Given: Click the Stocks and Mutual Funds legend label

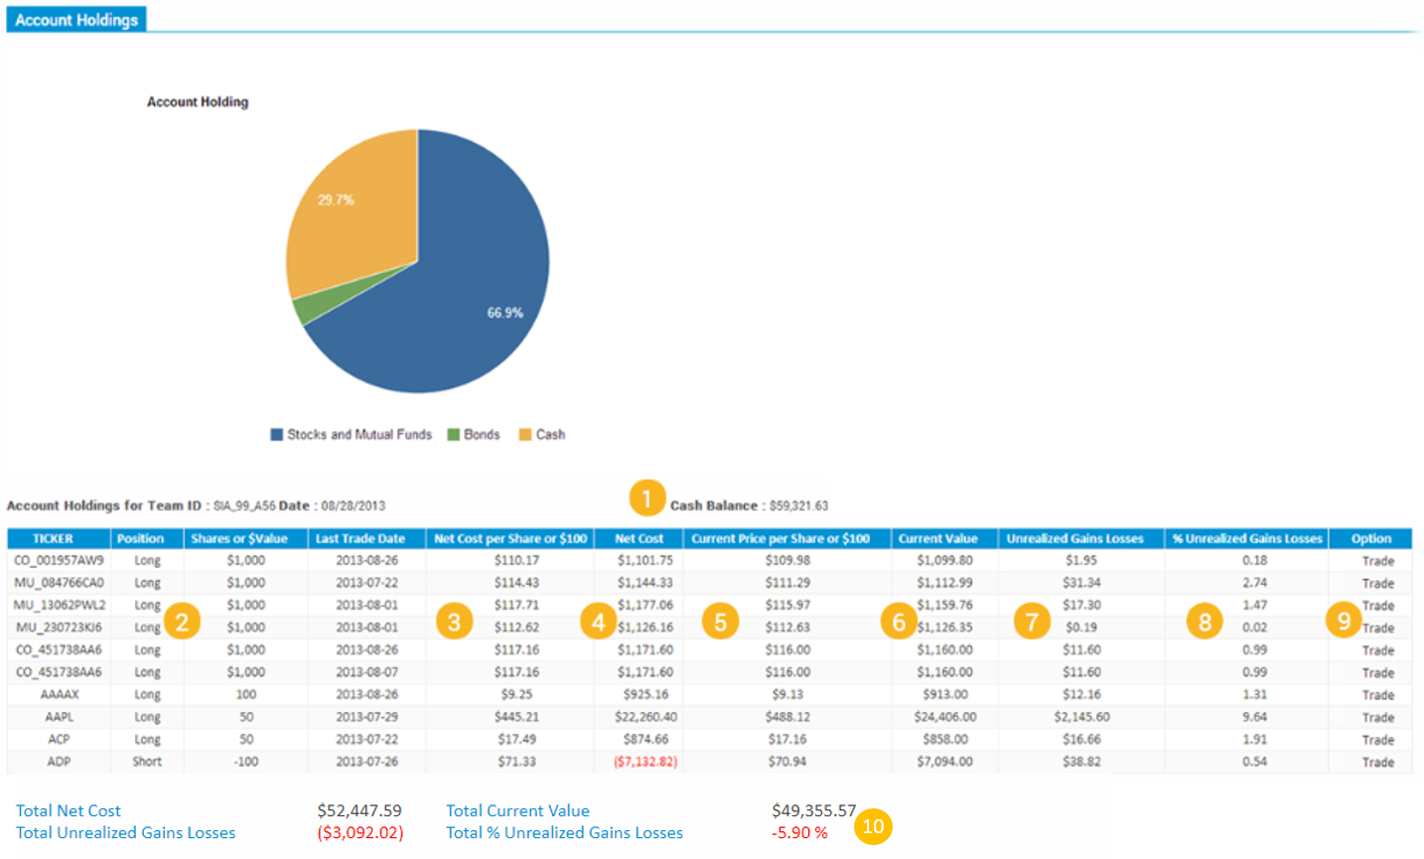Looking at the screenshot, I should (359, 435).
